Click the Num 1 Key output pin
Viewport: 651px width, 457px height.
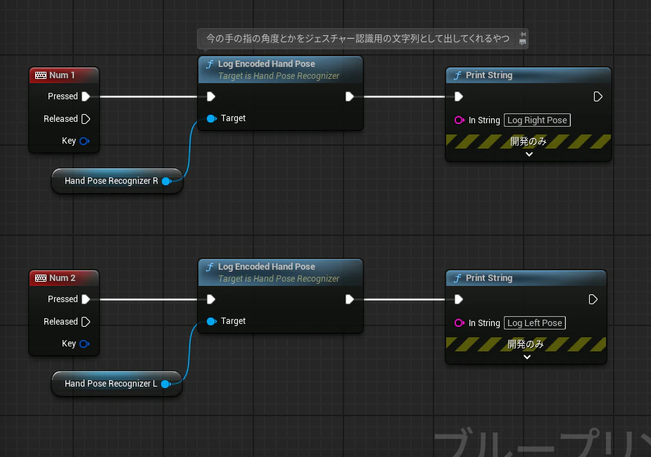pyautogui.click(x=84, y=141)
